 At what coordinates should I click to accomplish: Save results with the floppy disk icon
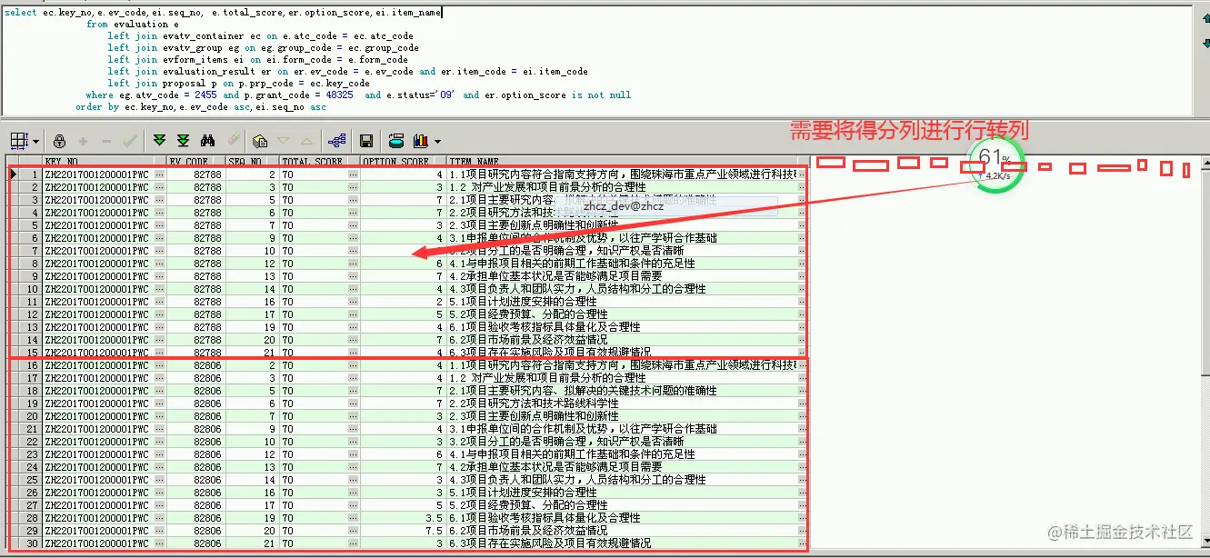point(366,142)
